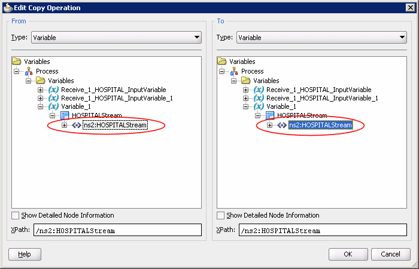Enable Show Detailed Node Information in To panel
Viewport: 419px width, 269px height.
coord(221,215)
